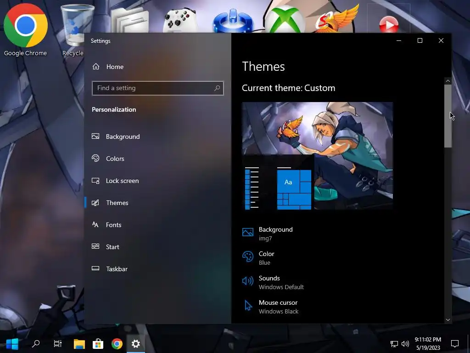Click the Start tiles icon in sidebar
Viewport: 470px width, 353px height.
coord(95,246)
